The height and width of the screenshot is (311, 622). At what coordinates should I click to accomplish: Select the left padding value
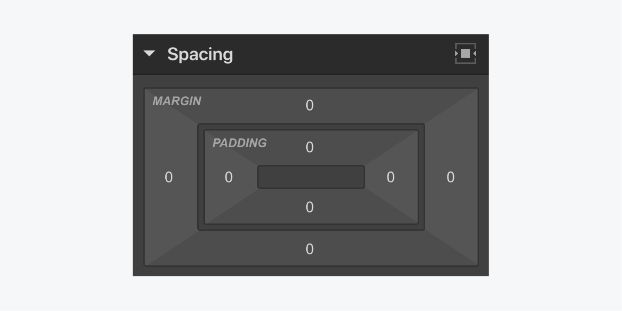coord(229,177)
